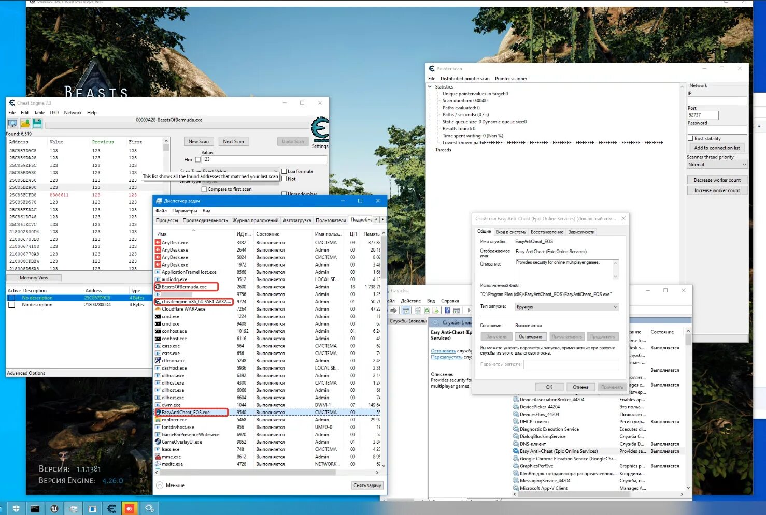Toggle the Hex checkbox in Cheat Engine
766x515 pixels.
[197, 159]
